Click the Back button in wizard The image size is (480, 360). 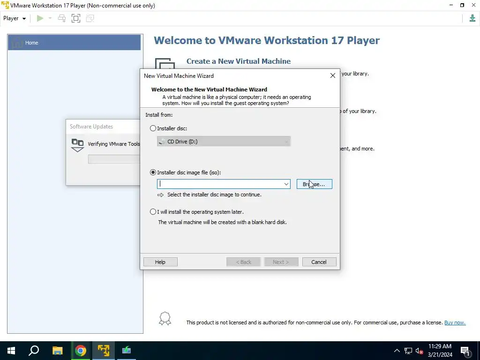tap(243, 262)
